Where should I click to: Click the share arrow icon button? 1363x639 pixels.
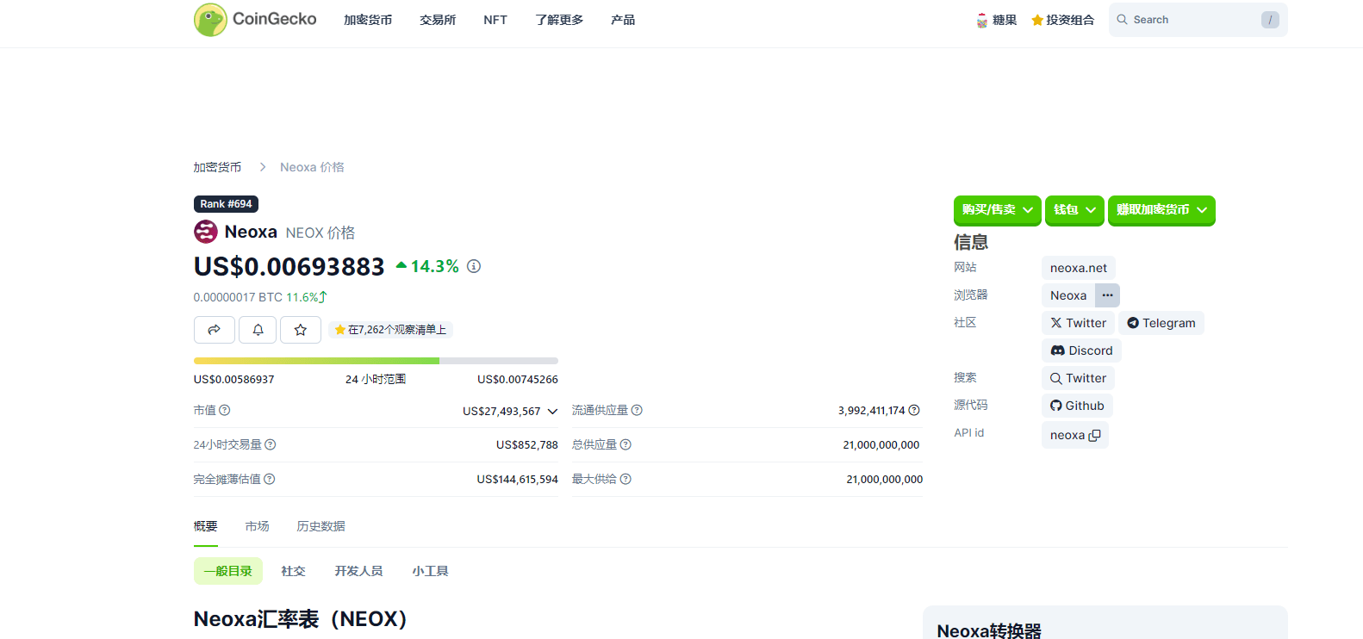point(215,330)
